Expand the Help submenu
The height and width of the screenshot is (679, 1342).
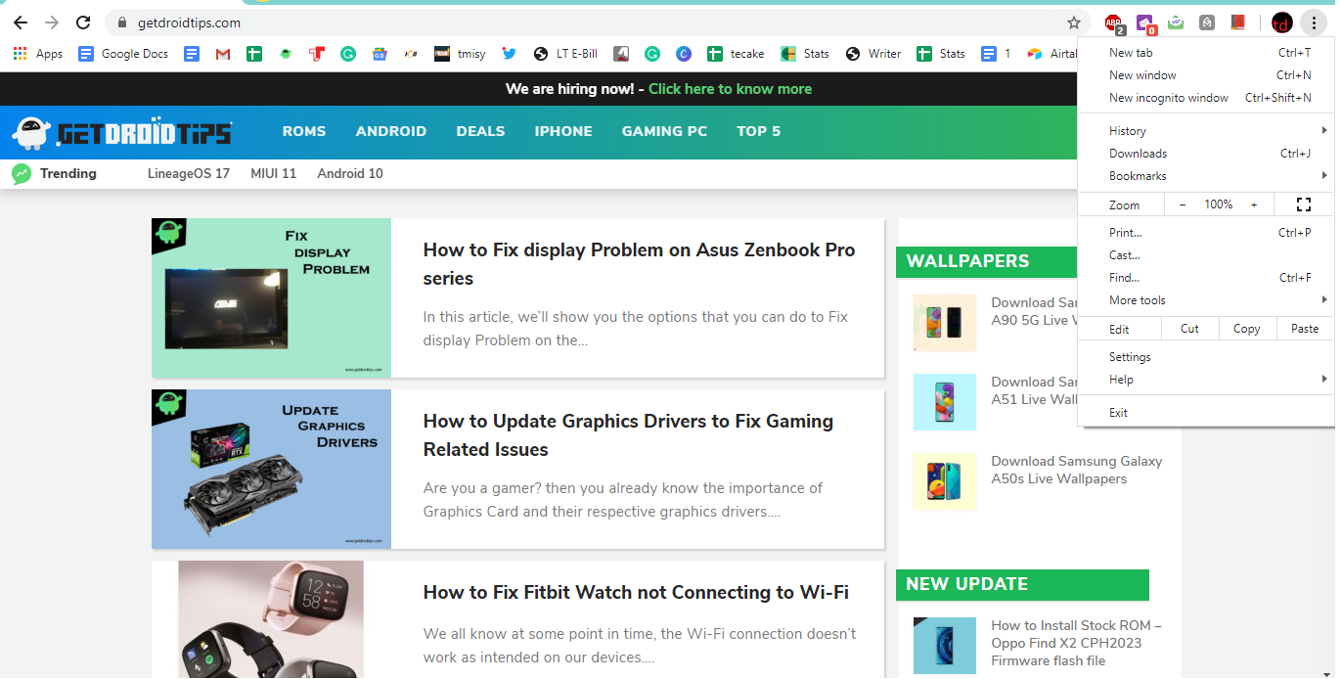[x=1206, y=380]
